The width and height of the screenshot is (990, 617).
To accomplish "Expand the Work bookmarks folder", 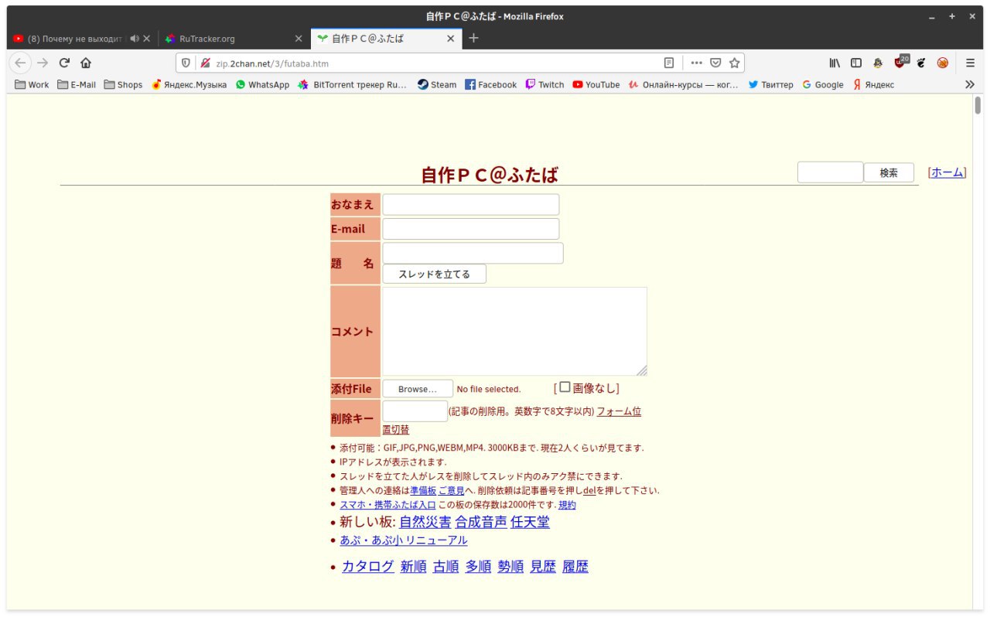I will coord(32,84).
